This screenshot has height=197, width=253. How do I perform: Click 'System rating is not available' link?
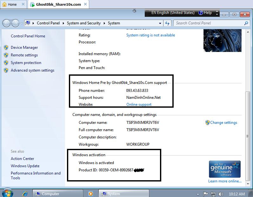point(150,35)
